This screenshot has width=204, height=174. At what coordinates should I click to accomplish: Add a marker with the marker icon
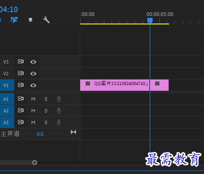(30, 20)
